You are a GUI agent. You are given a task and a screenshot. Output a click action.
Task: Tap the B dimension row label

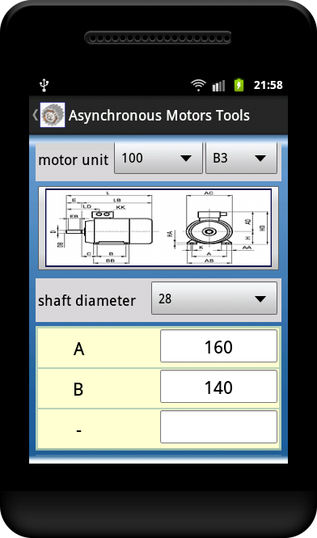78,389
